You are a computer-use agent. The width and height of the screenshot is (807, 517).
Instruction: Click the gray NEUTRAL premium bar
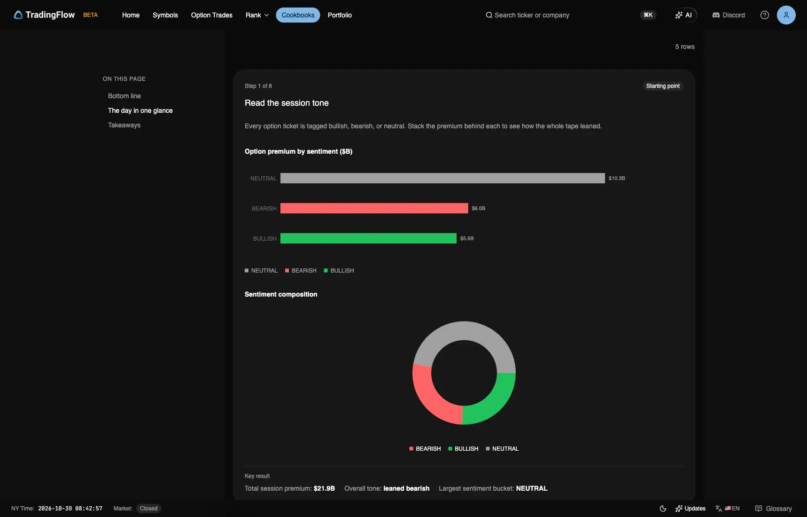(442, 178)
